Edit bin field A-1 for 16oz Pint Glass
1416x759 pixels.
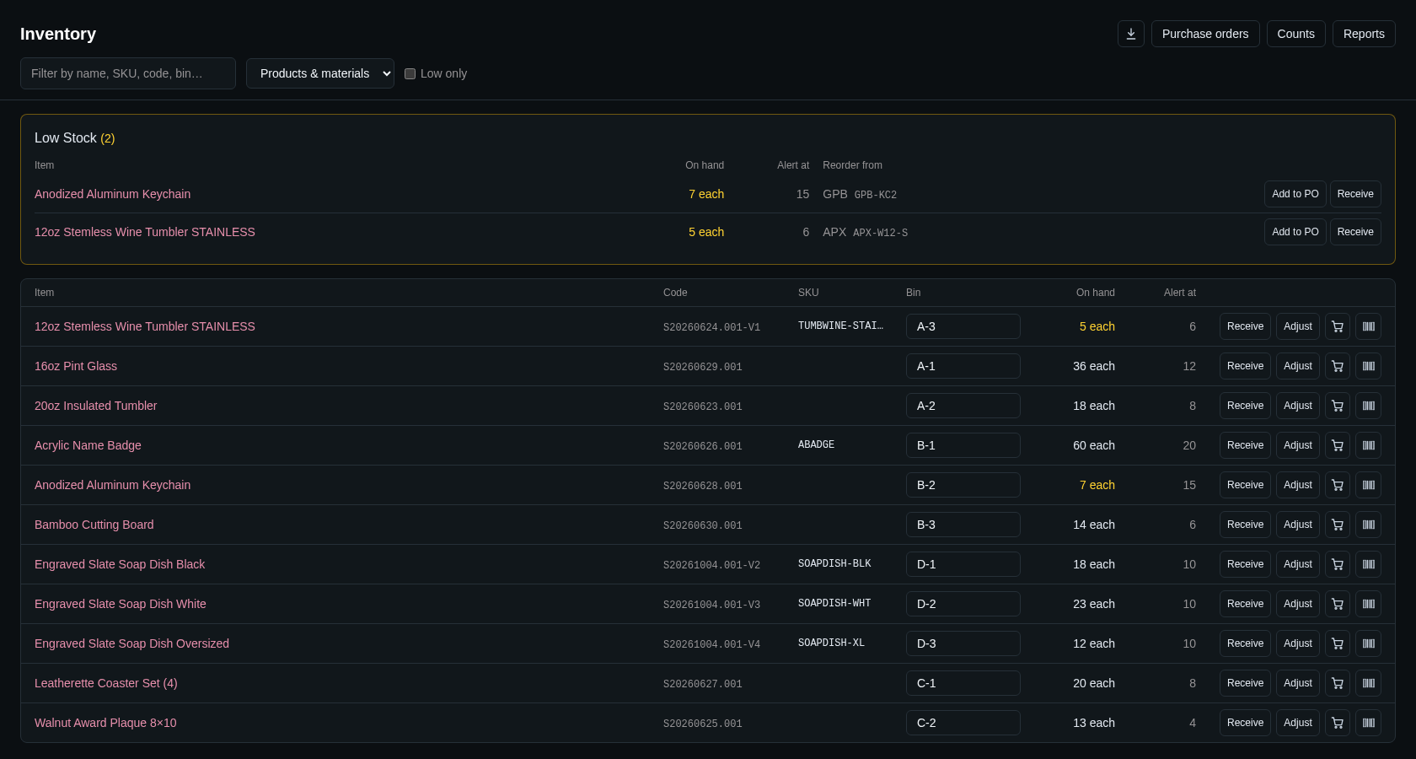pyautogui.click(x=963, y=366)
